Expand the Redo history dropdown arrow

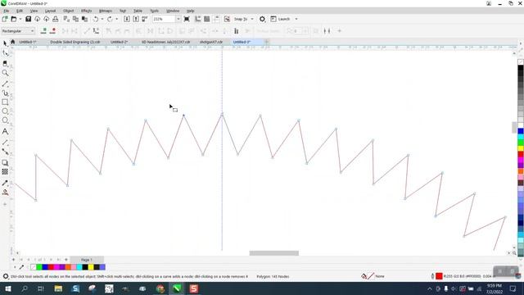[x=116, y=19]
